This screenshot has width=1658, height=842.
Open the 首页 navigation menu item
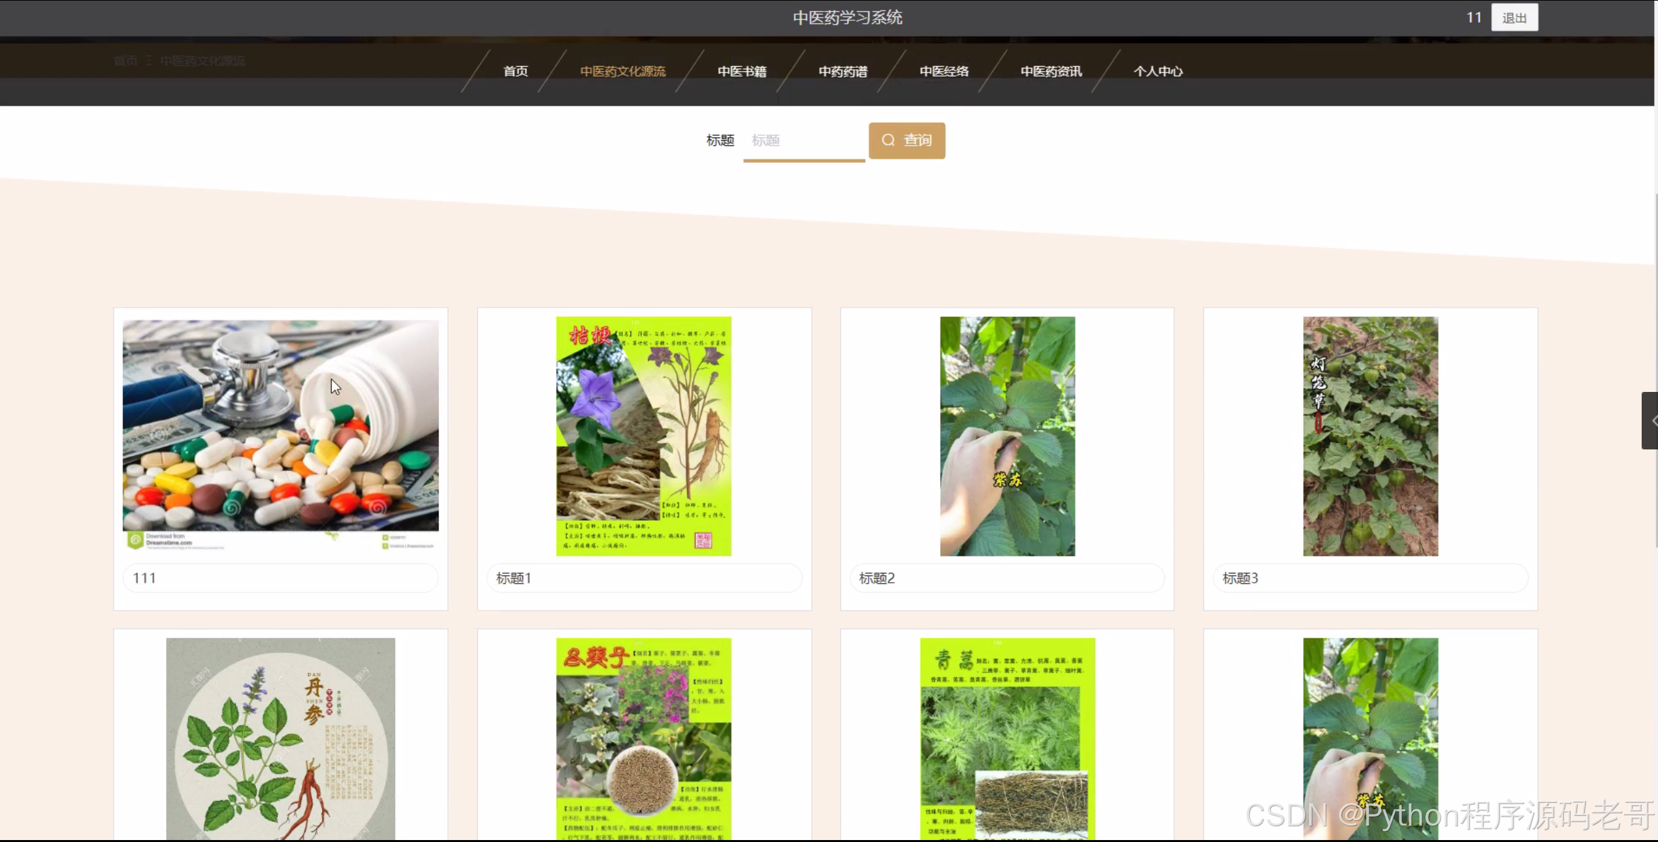pyautogui.click(x=515, y=71)
